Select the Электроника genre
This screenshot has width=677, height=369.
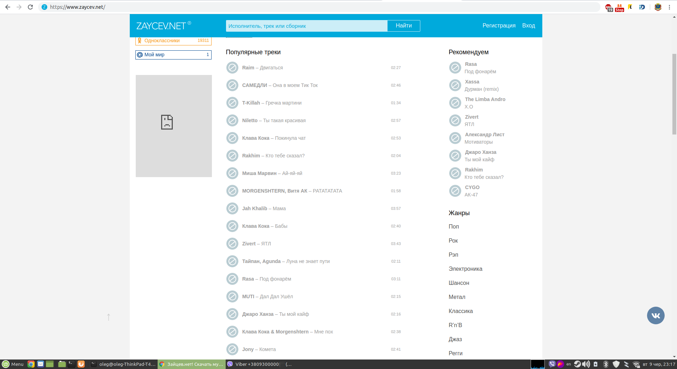point(465,269)
